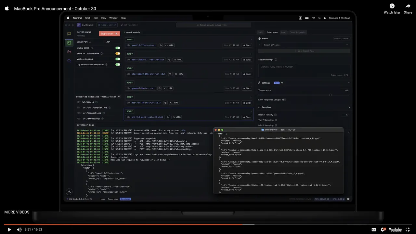Toggle Serve on Local Network switch
Viewport: 416px width, 234px height.
tap(118, 54)
